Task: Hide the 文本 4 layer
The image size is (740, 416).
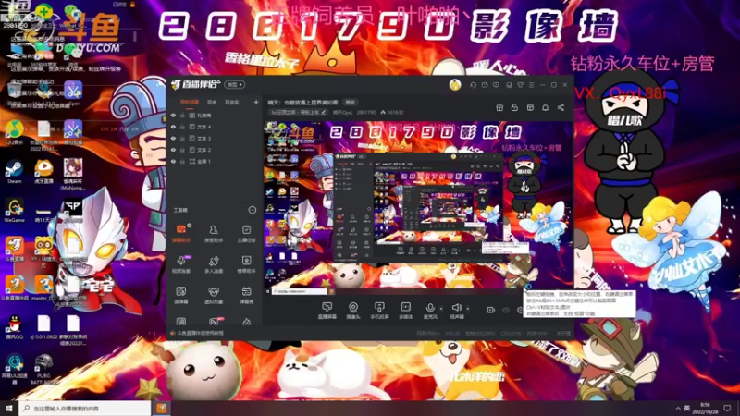Action: tap(174, 127)
